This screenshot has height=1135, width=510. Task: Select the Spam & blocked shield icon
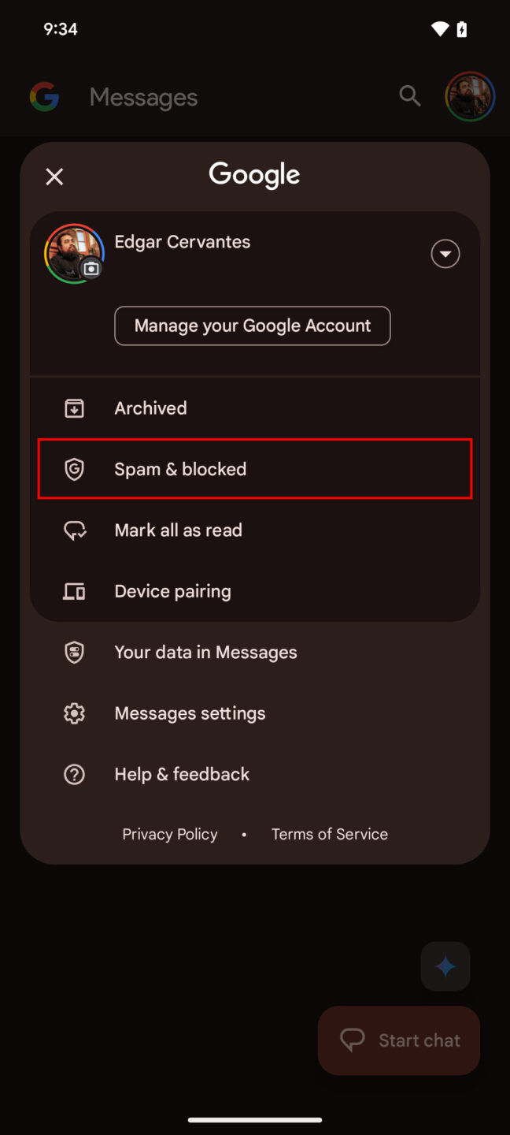[x=74, y=469]
